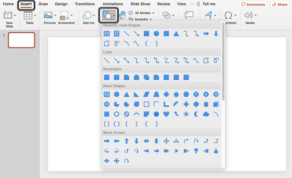Select the straight Line shape in Lines
Screen dimensions: 292x178
[x=107, y=60]
